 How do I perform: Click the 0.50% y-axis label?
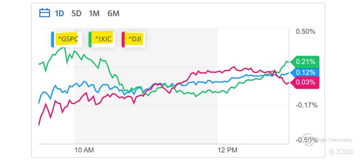[x=305, y=32]
